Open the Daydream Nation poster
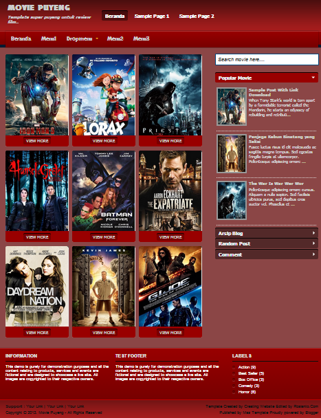The width and height of the screenshot is (321, 418). (x=37, y=287)
